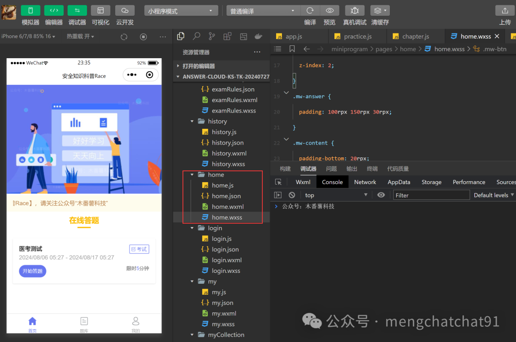Click the element inspect picker icon
The width and height of the screenshot is (516, 342).
coord(279,182)
